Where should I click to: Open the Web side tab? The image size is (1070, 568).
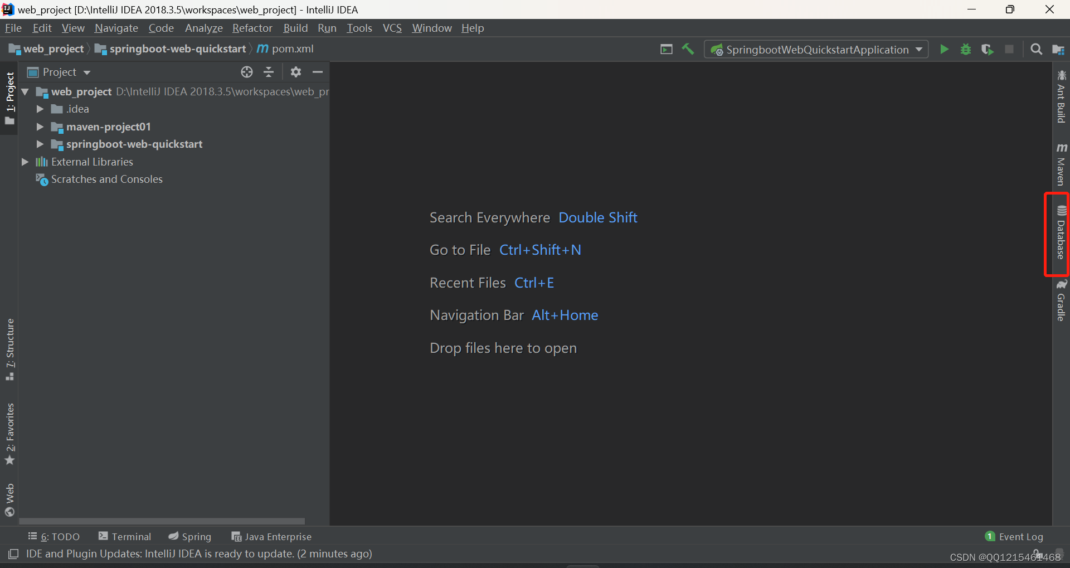[9, 500]
